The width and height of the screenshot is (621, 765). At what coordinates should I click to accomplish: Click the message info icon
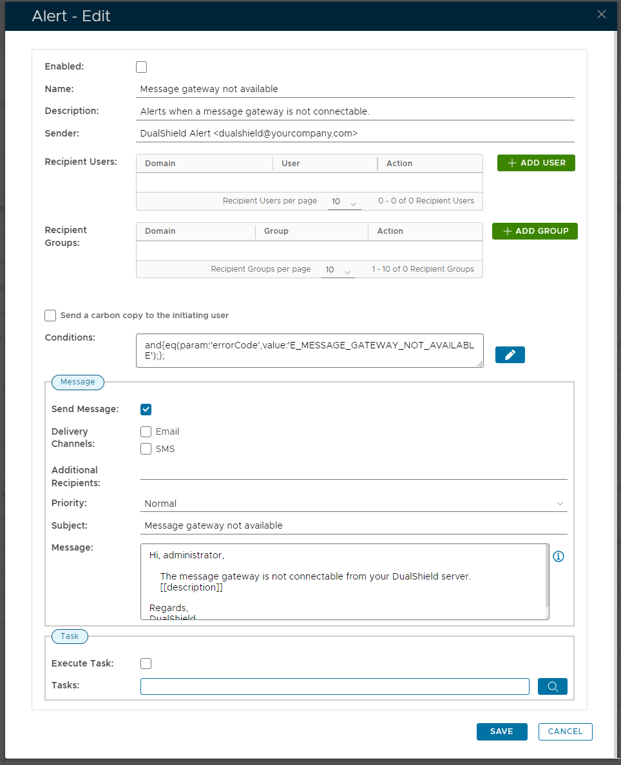[x=559, y=556]
